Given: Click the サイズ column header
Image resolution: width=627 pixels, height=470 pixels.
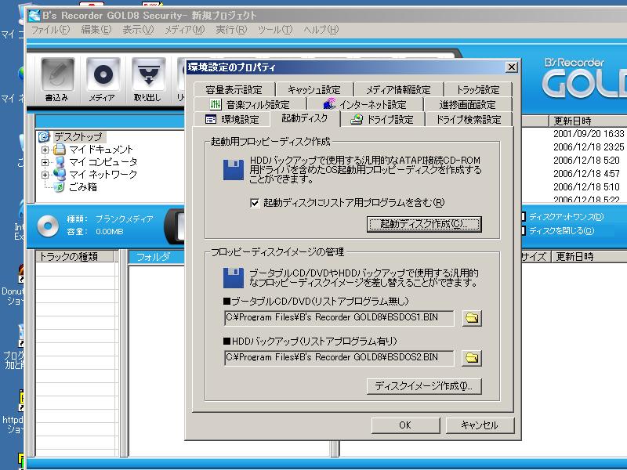Looking at the screenshot, I should (x=535, y=257).
